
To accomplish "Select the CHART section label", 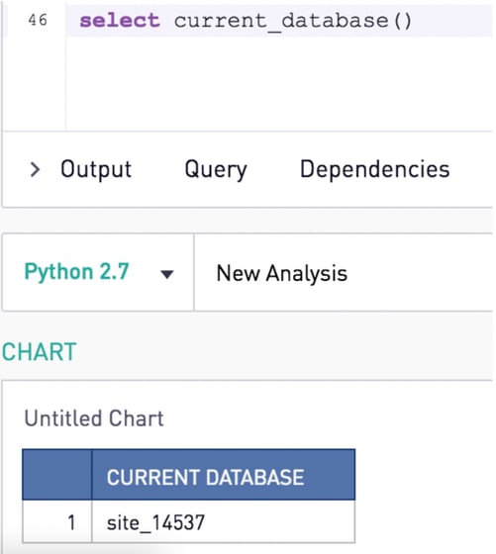I will pos(39,352).
